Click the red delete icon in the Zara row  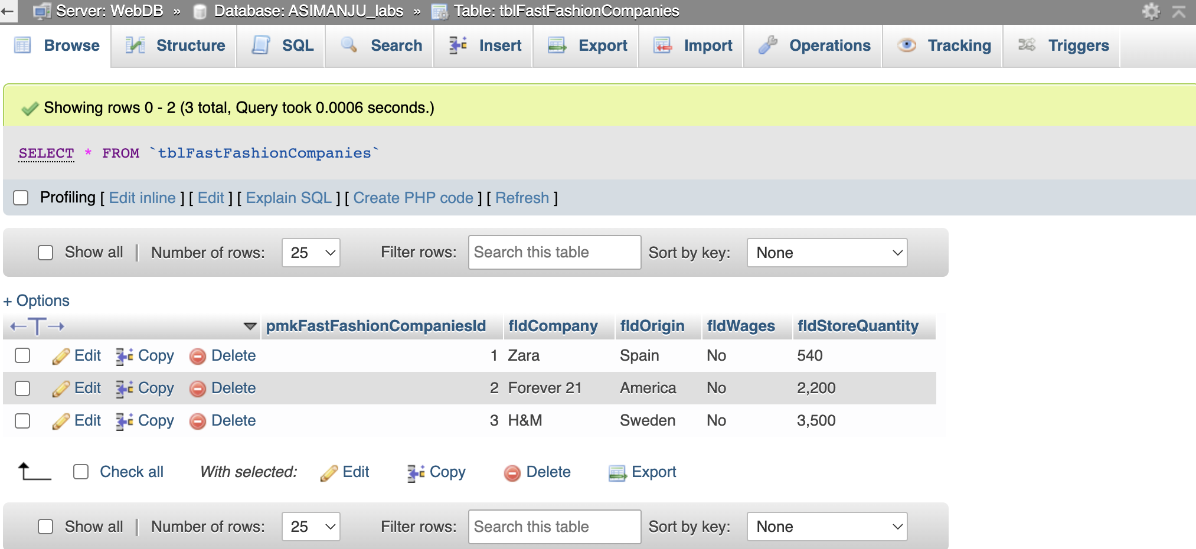point(198,356)
